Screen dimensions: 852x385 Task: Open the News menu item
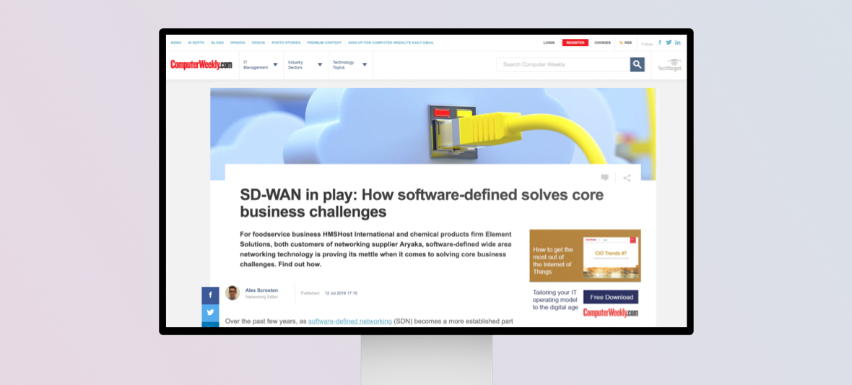coord(176,43)
